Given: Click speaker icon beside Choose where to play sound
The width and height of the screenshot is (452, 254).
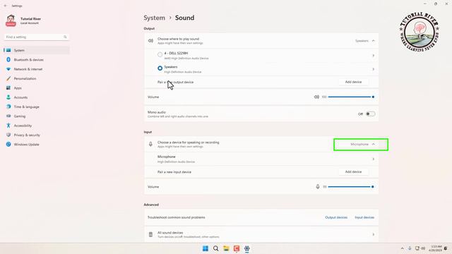Looking at the screenshot, I should click(150, 41).
